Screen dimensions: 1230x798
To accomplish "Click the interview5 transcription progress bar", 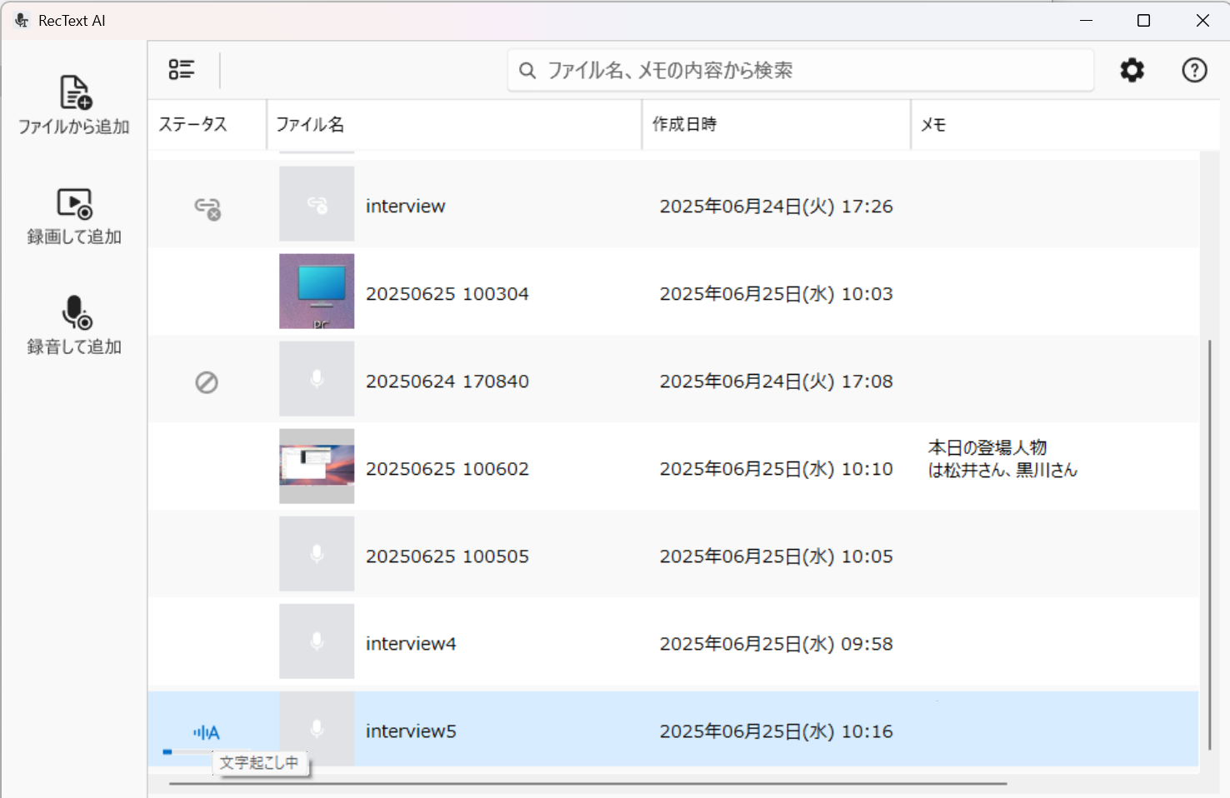I will pos(187,751).
